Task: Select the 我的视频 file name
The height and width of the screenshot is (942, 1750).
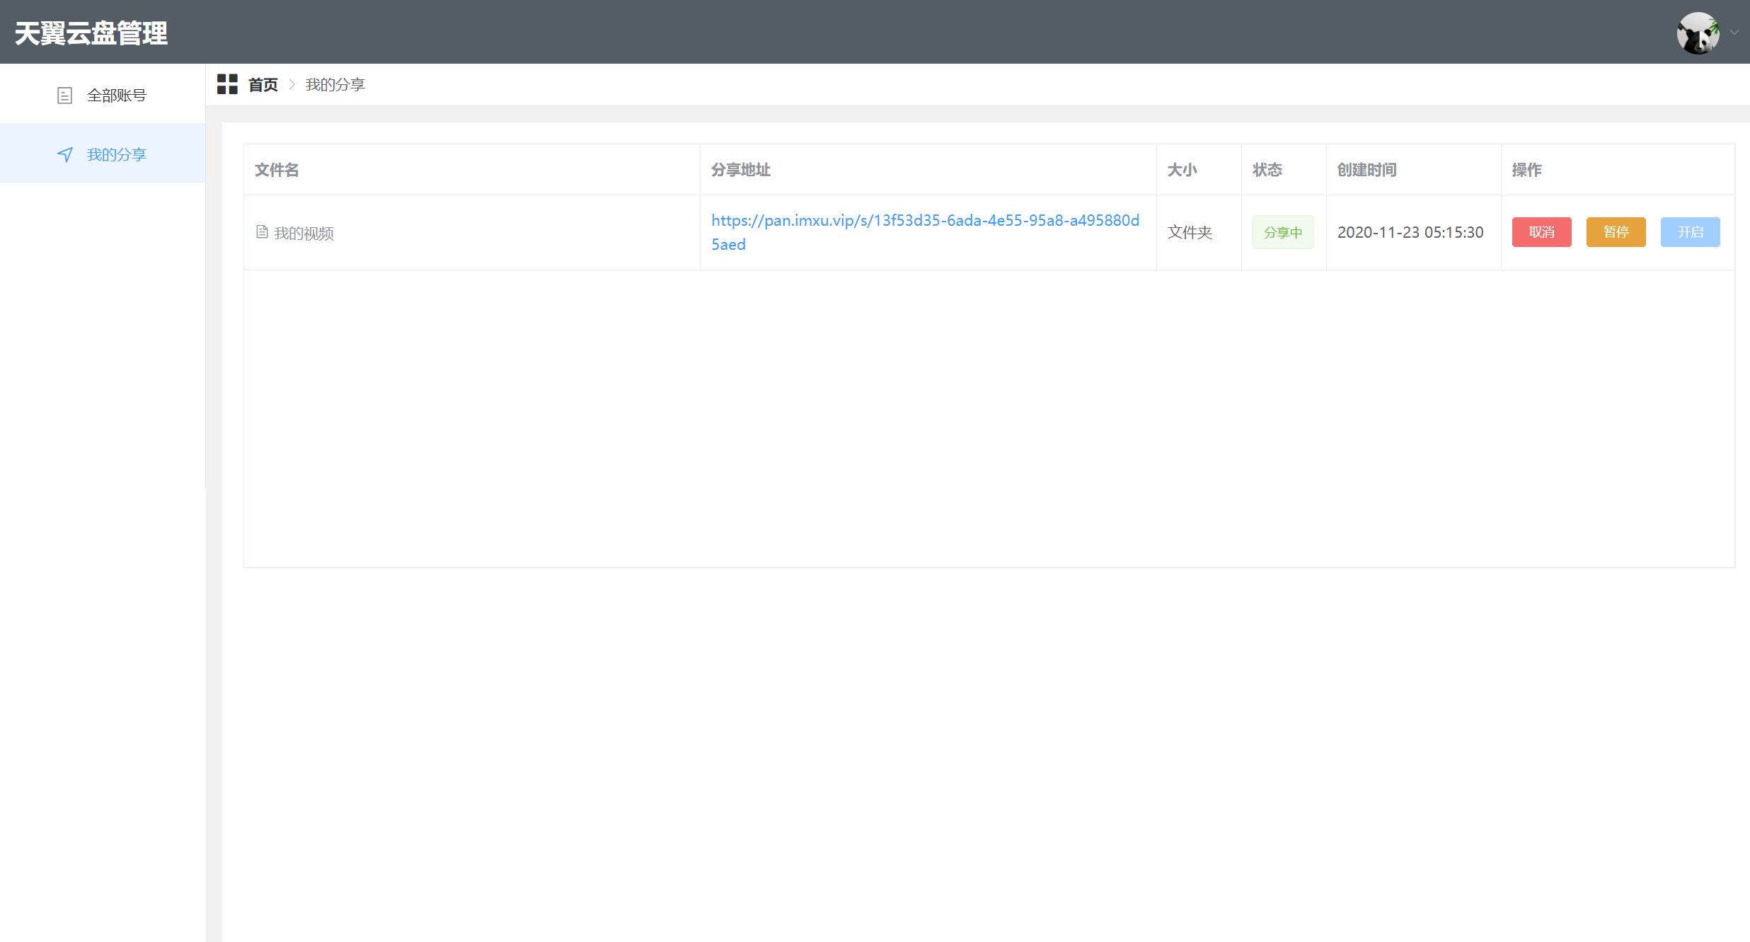Action: tap(304, 233)
